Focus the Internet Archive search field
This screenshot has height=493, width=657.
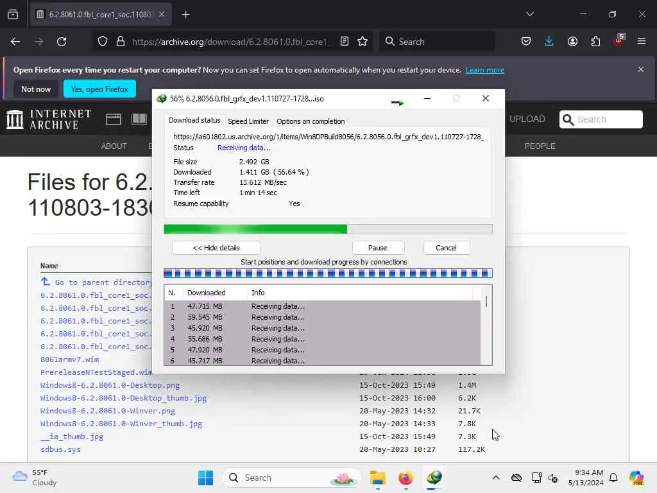click(601, 119)
